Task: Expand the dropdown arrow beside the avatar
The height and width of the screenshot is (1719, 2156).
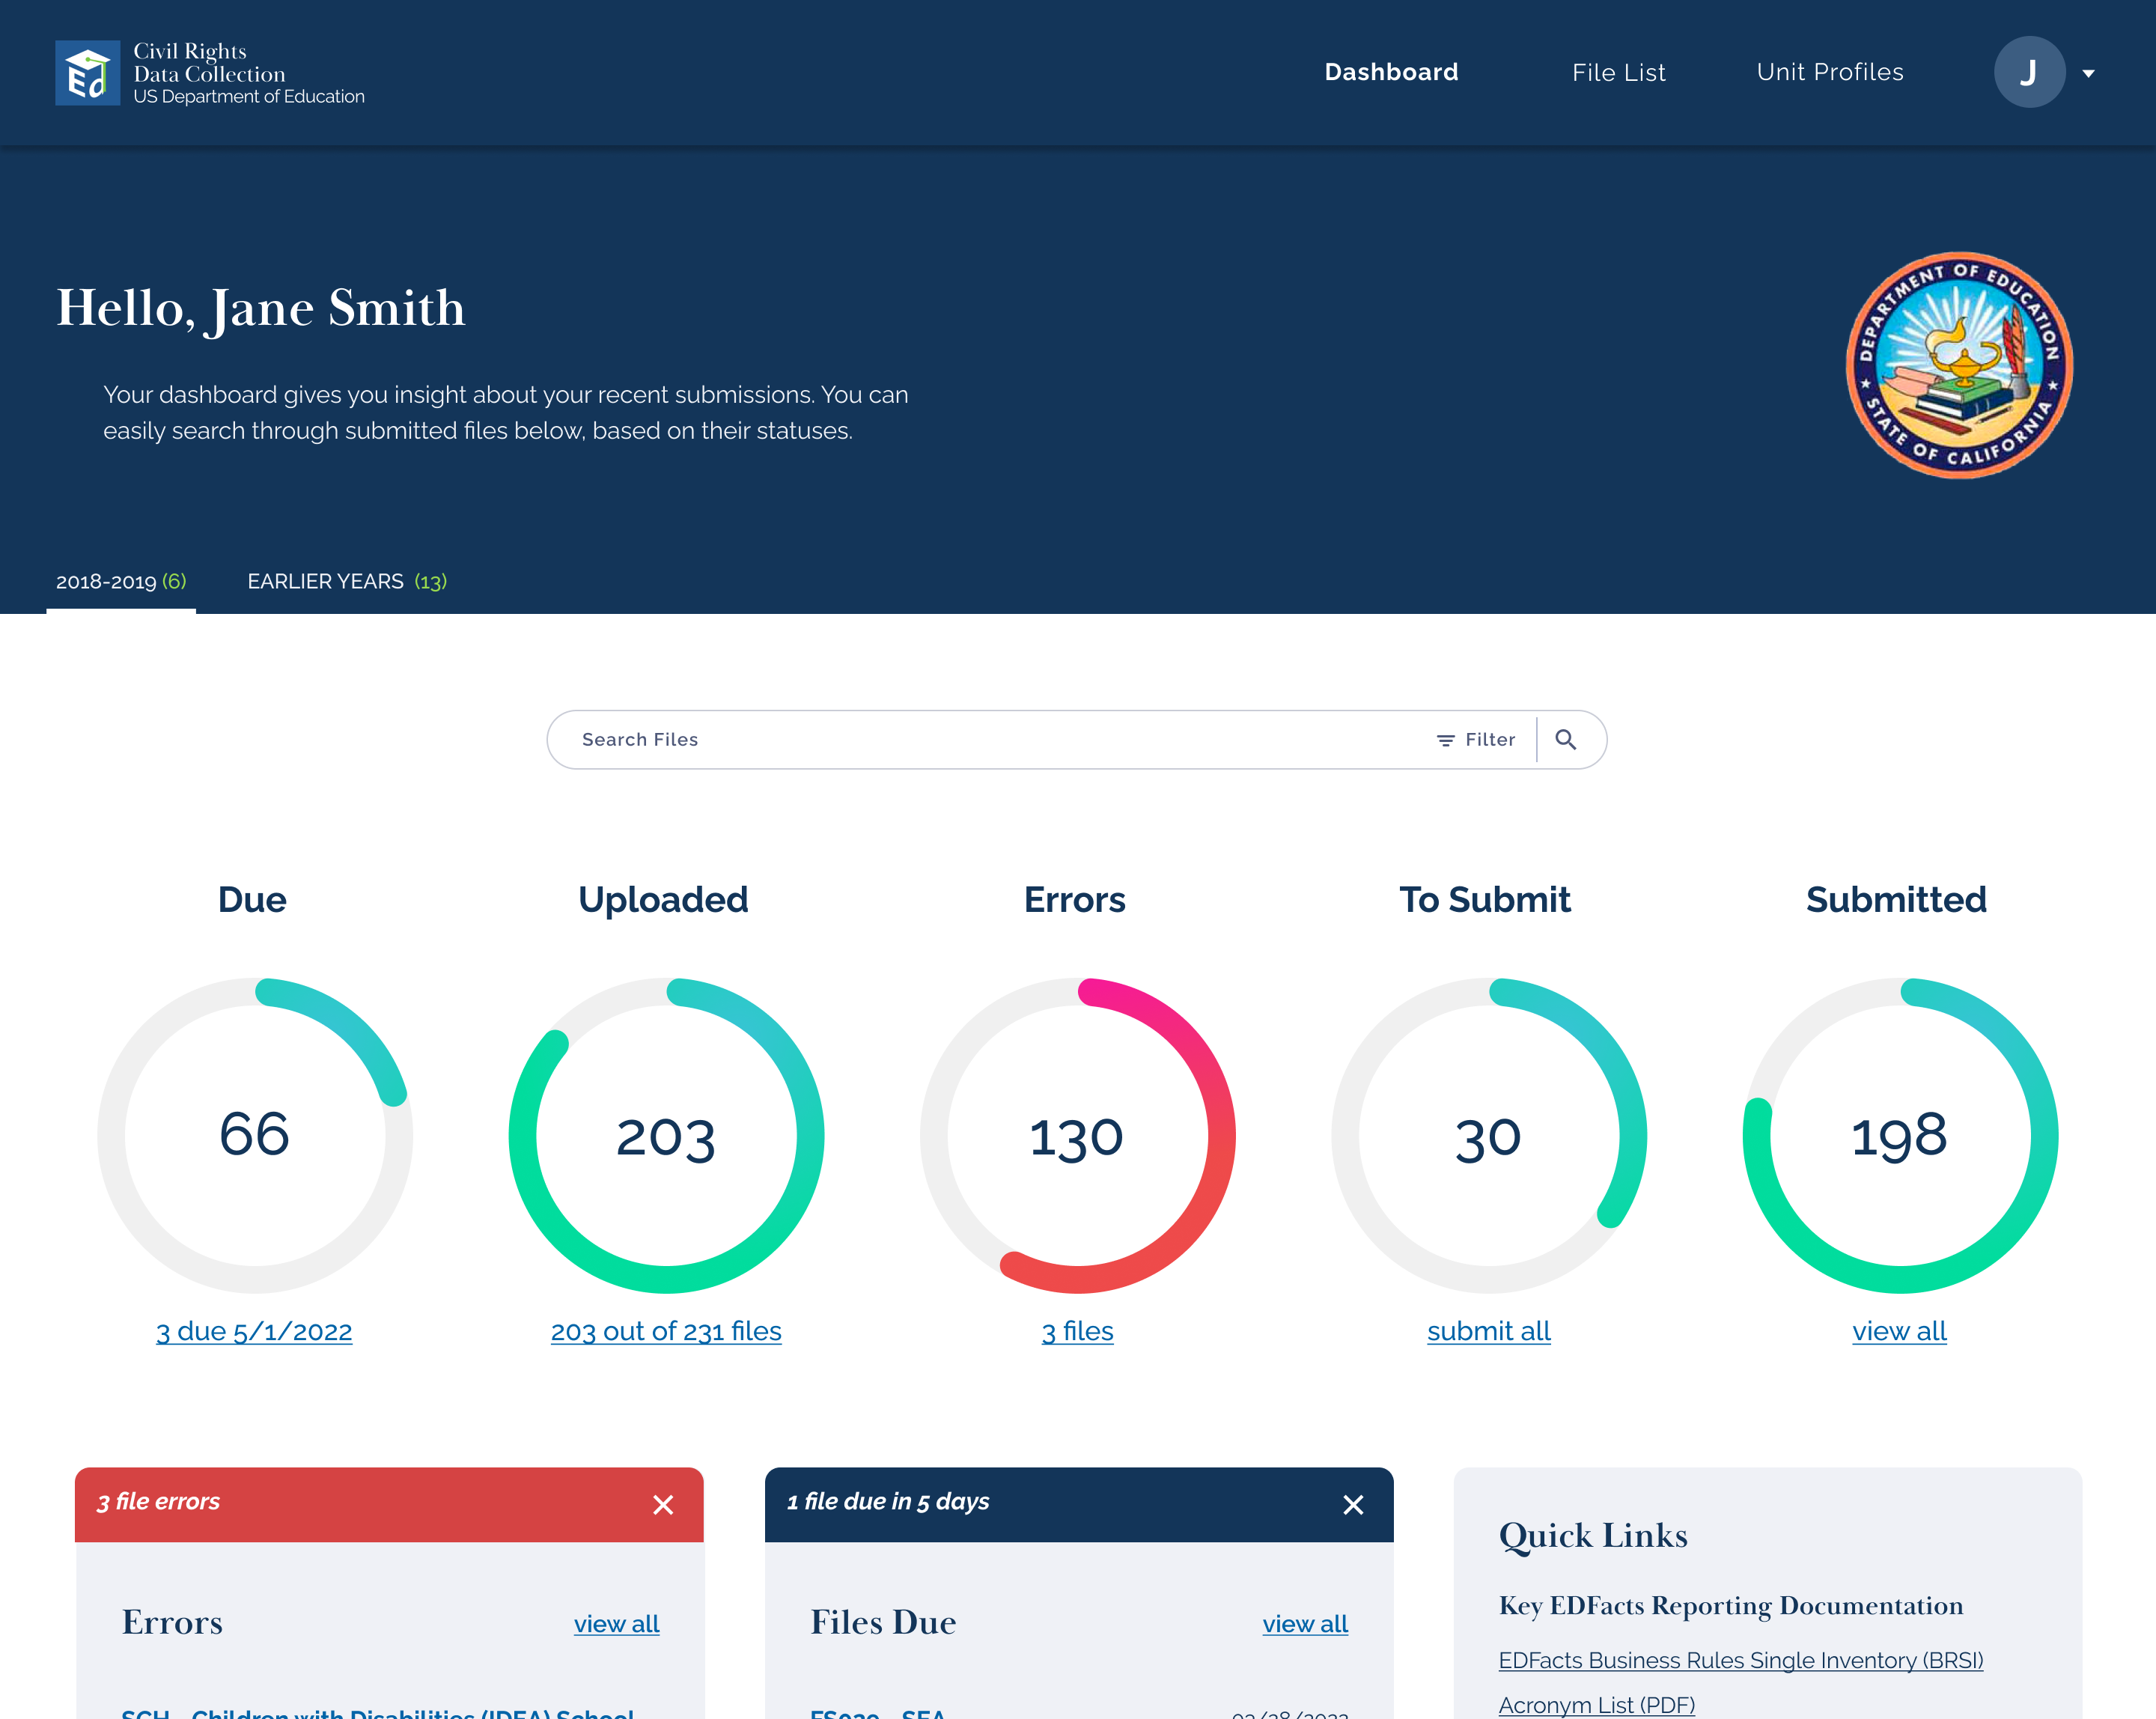Action: point(2089,73)
